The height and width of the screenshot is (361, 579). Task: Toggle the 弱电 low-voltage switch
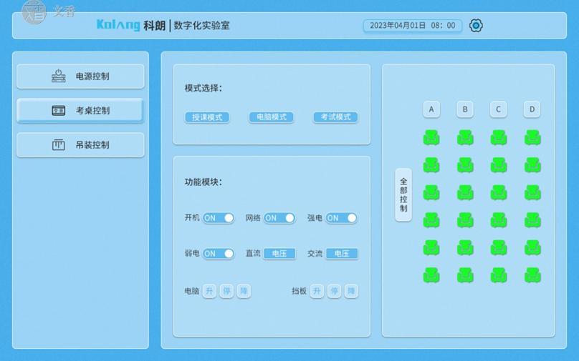pos(219,253)
